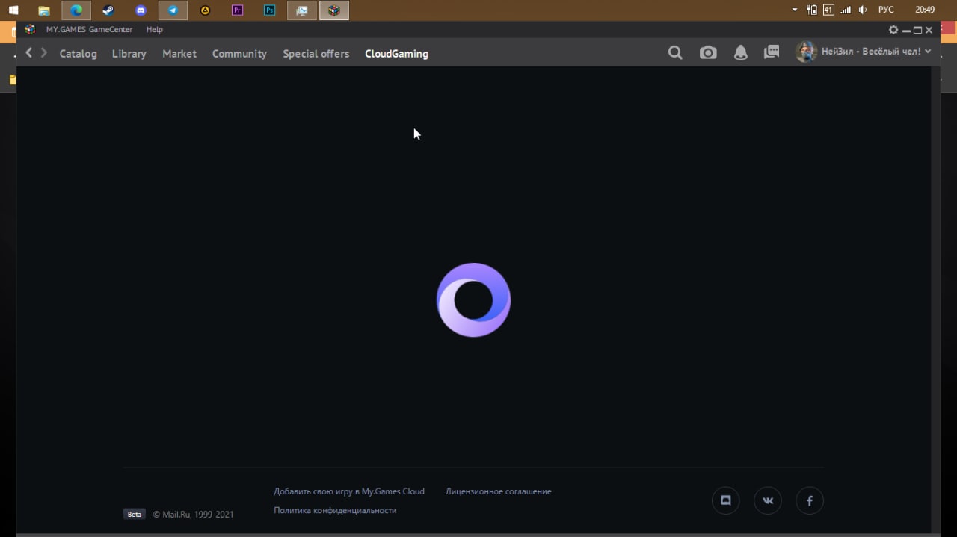Click the footer chat-bubble social icon
This screenshot has height=537, width=957.
coord(725,500)
